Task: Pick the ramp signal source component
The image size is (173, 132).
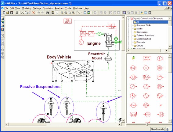Action: pyautogui.click(x=133, y=86)
